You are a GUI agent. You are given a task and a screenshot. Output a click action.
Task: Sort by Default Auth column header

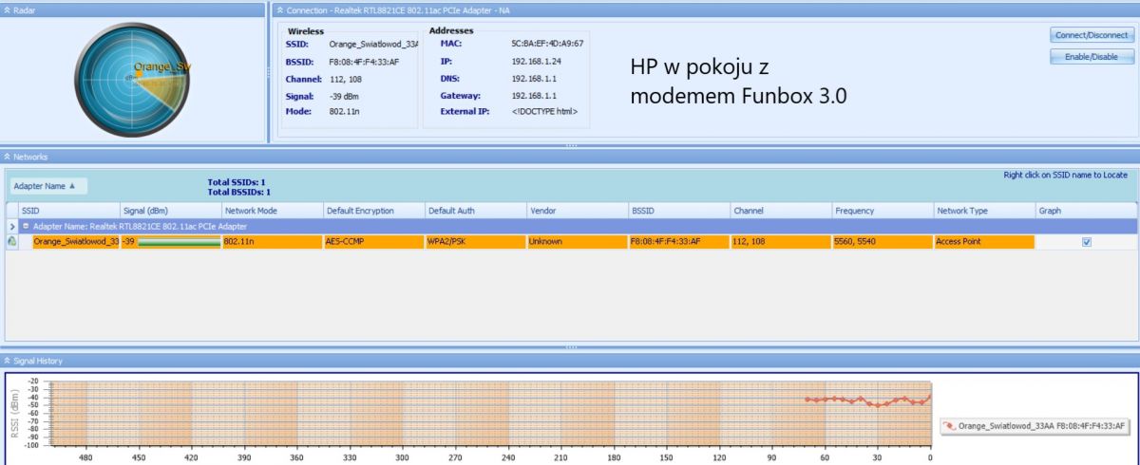click(475, 211)
